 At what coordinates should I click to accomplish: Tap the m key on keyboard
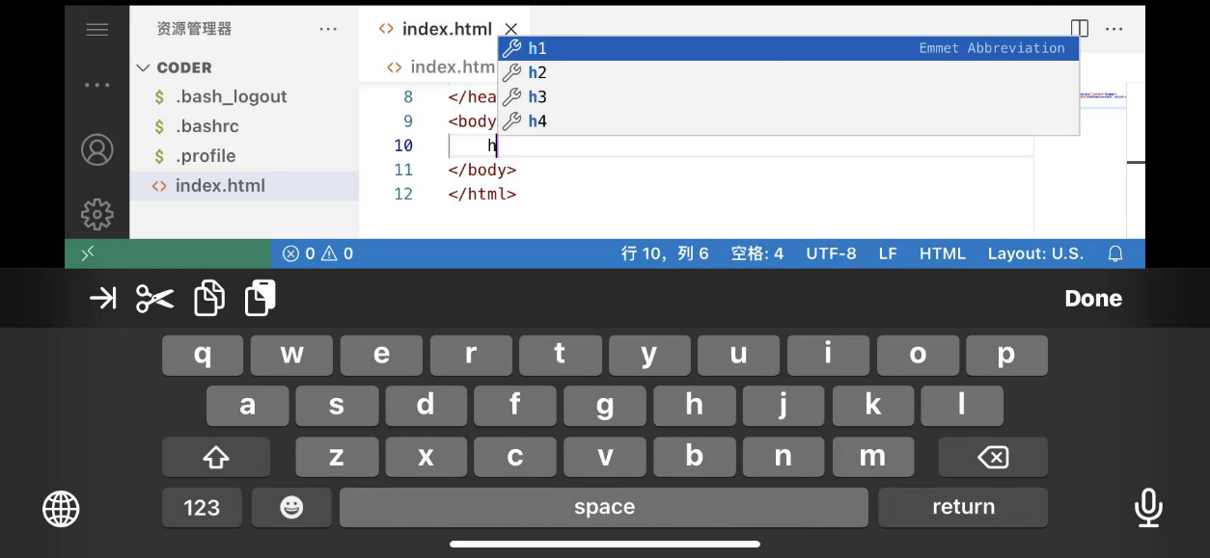pos(872,457)
